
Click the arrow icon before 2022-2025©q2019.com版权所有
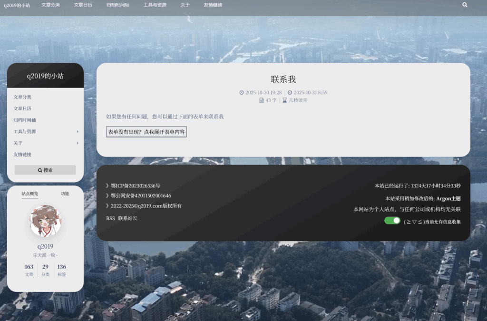[107, 206]
